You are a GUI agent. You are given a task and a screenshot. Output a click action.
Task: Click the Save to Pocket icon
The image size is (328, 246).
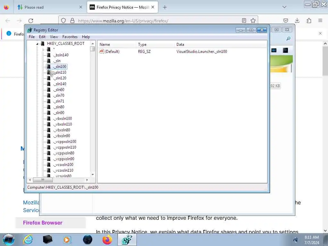click(x=286, y=20)
